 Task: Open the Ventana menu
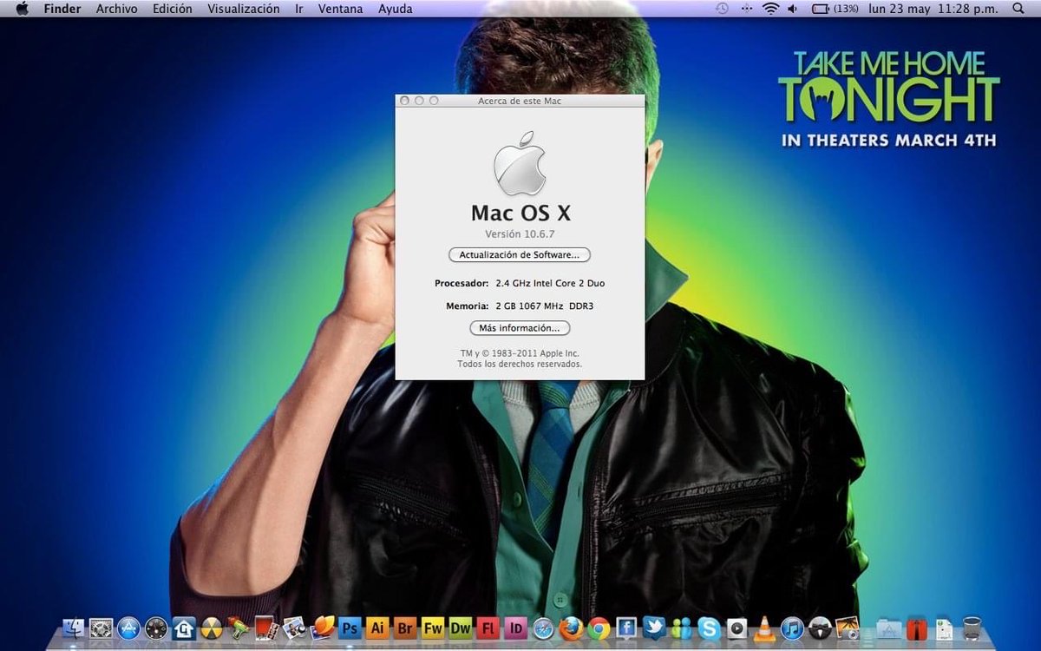340,9
